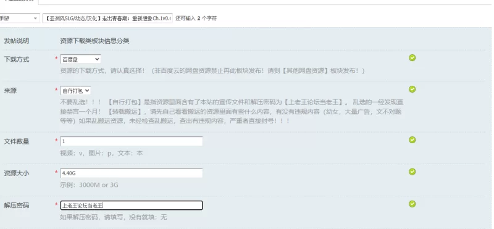Viewport: 494px width, 229px height.
Task: Click the 资源大小 input field
Action: coord(132,173)
